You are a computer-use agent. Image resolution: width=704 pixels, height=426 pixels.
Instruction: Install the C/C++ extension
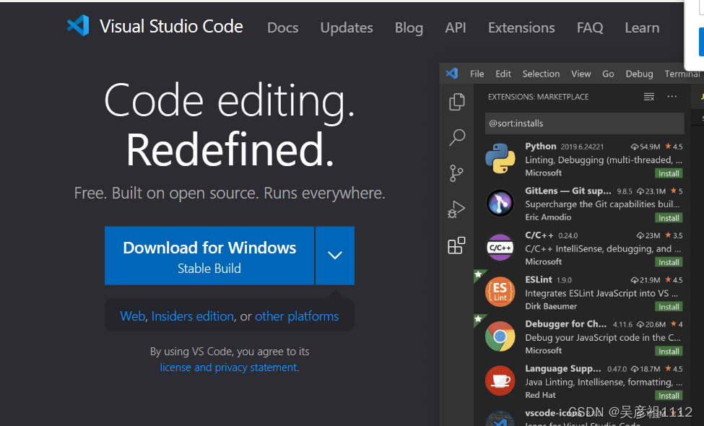(669, 262)
